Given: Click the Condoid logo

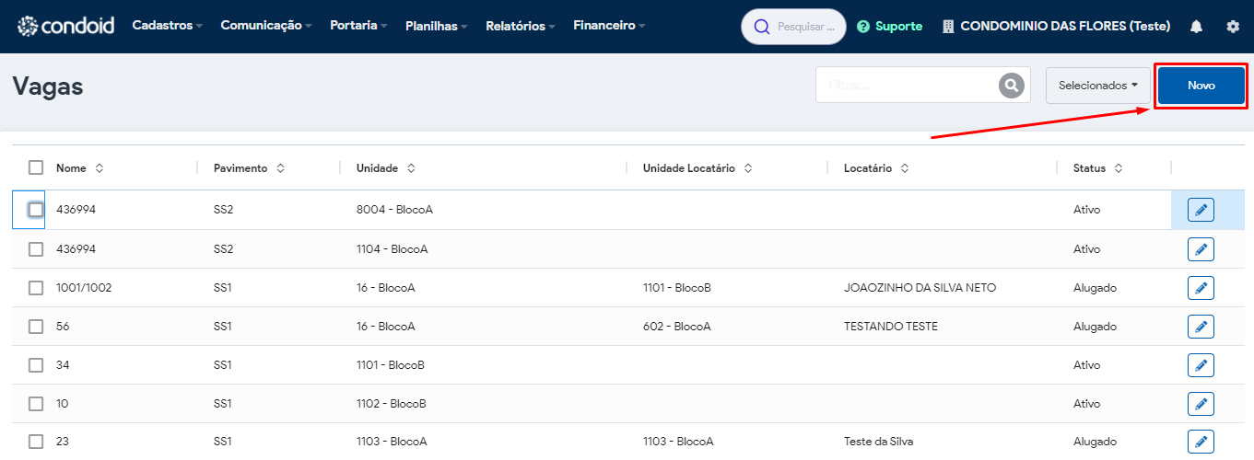Looking at the screenshot, I should pos(65,26).
